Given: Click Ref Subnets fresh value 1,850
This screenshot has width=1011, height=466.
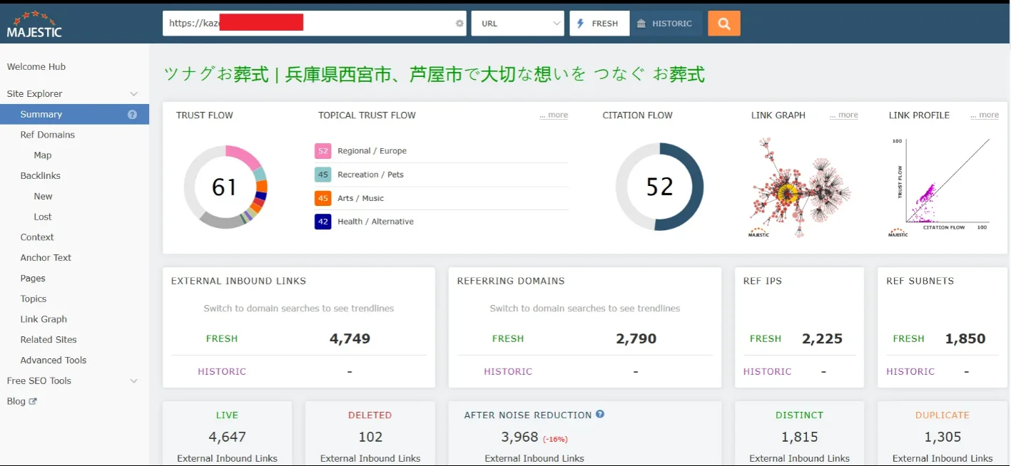Looking at the screenshot, I should [x=965, y=338].
